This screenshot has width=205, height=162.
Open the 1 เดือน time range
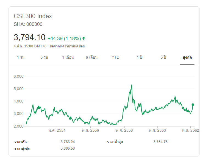68,57
